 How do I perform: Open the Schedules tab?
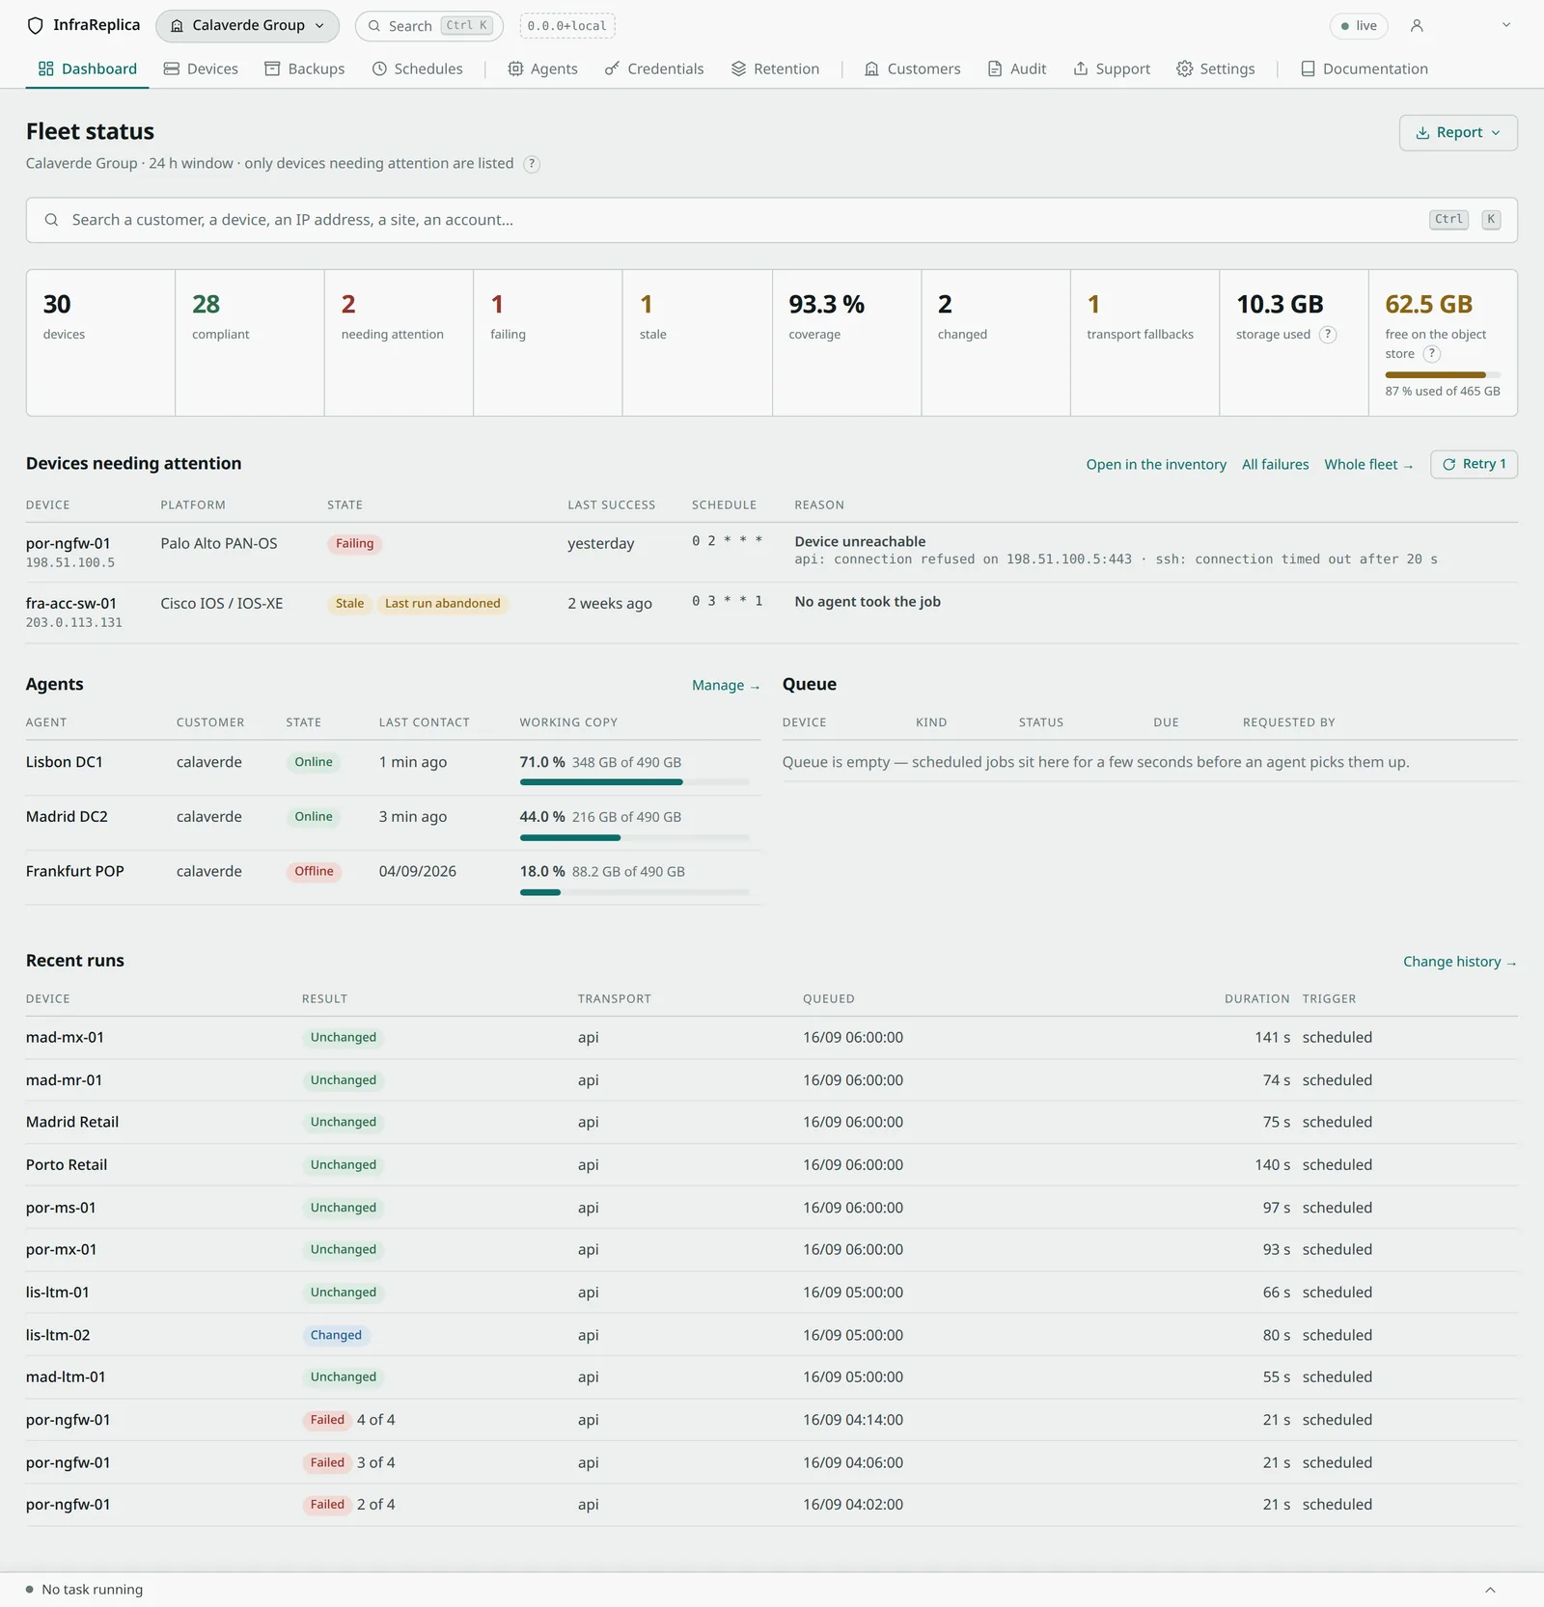point(418,68)
